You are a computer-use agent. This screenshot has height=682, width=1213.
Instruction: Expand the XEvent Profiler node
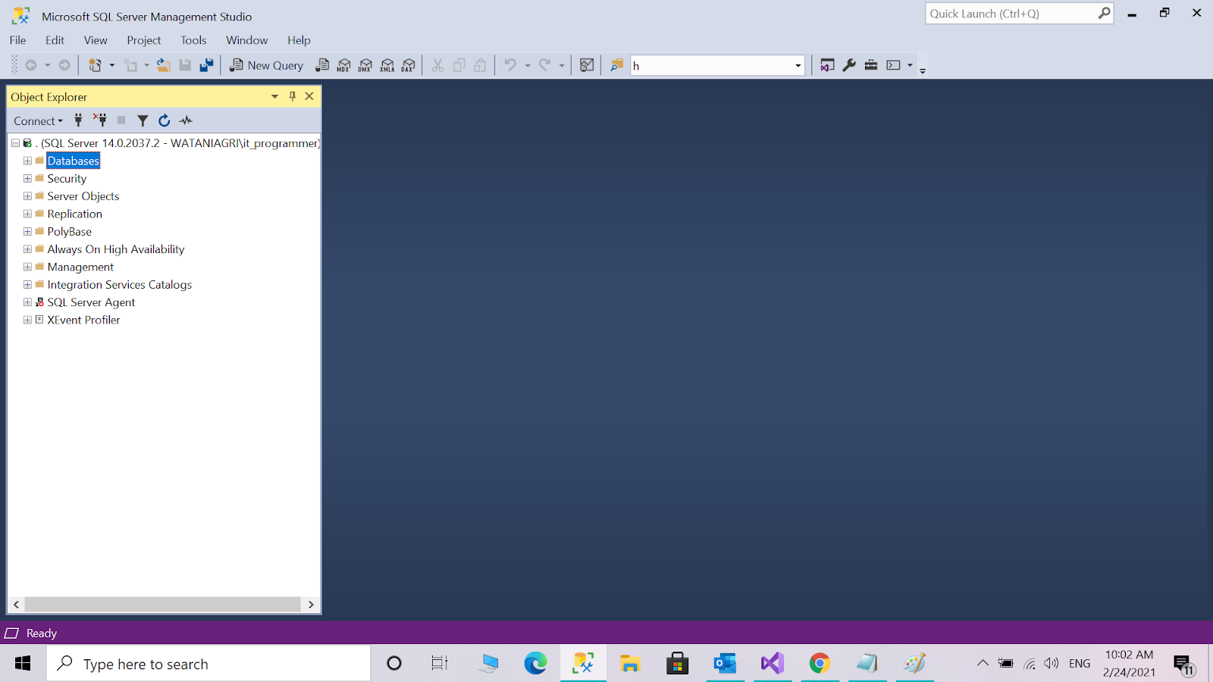27,320
